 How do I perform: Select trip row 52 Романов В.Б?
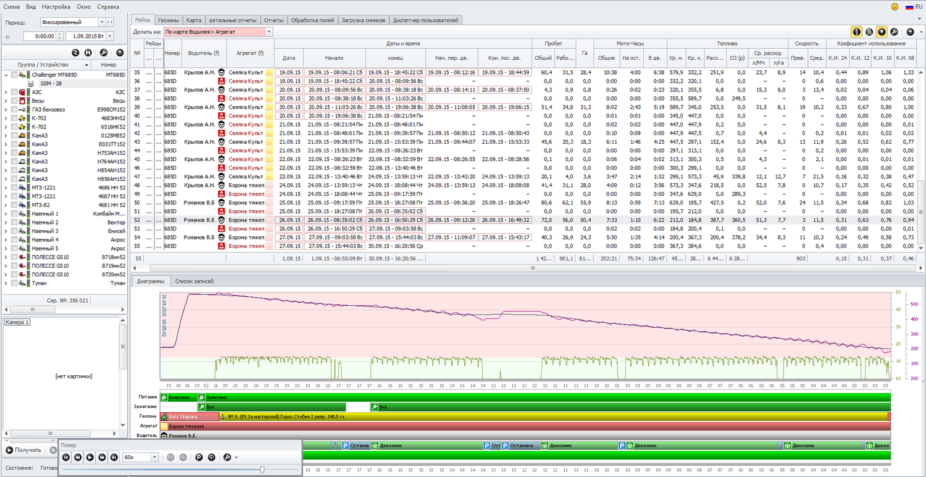[x=525, y=220]
